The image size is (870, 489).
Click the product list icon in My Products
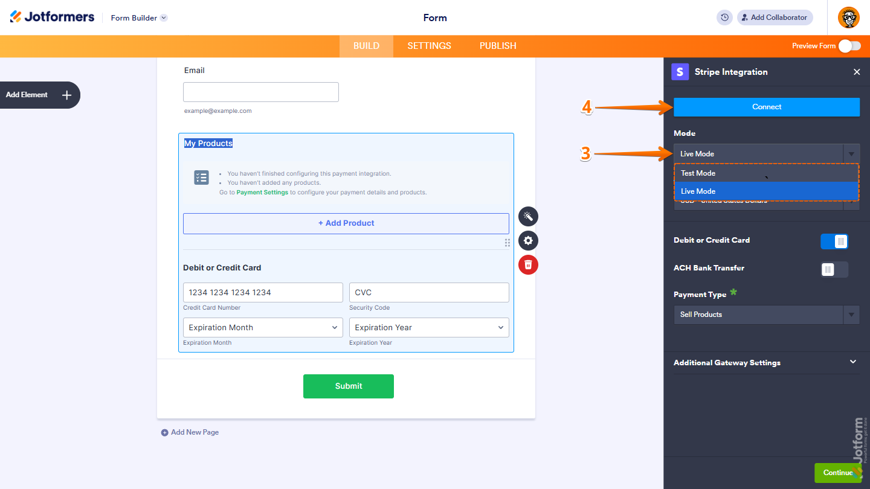pyautogui.click(x=201, y=177)
